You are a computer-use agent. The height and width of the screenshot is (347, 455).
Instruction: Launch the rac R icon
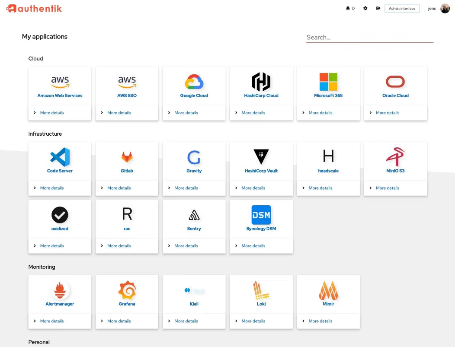[127, 214]
